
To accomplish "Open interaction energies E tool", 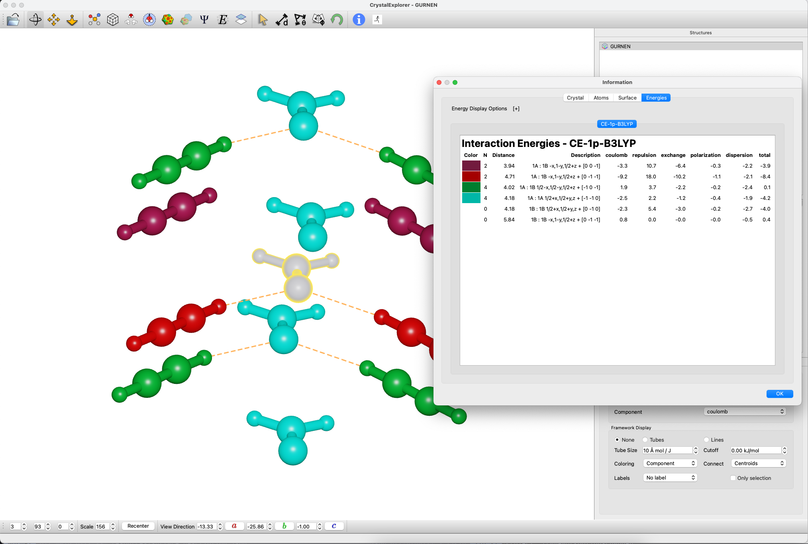I will tap(223, 20).
